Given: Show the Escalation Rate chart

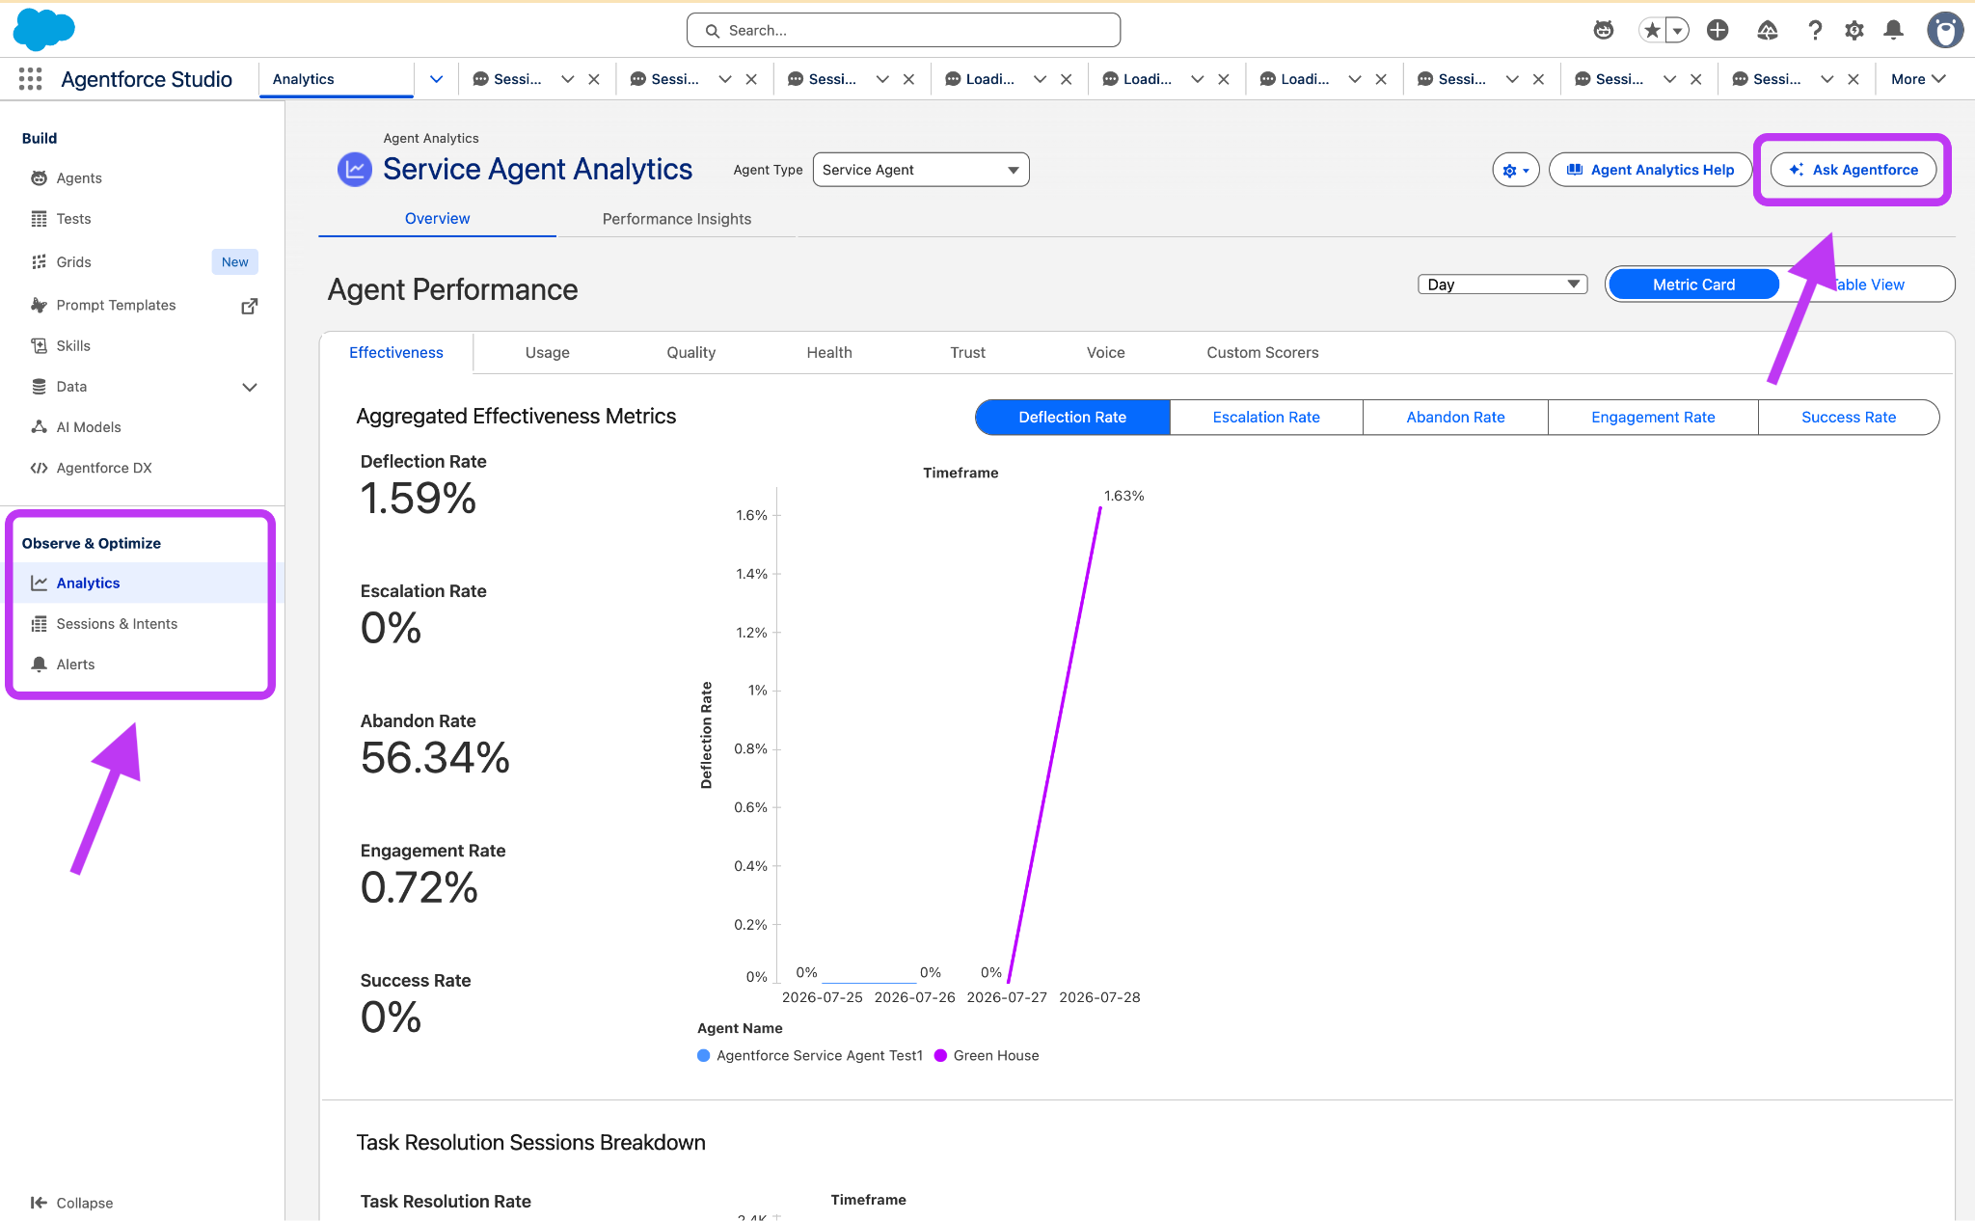Looking at the screenshot, I should point(1266,418).
